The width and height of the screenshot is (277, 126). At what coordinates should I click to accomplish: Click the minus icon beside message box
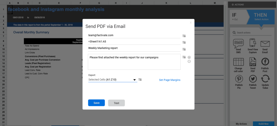coord(189,62)
